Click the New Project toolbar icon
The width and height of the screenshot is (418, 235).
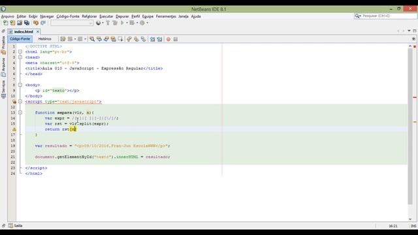click(x=12, y=23)
